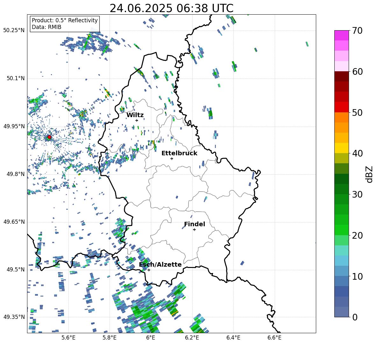
Task: Click the 5.8°E longitude label
Action: pos(110,338)
